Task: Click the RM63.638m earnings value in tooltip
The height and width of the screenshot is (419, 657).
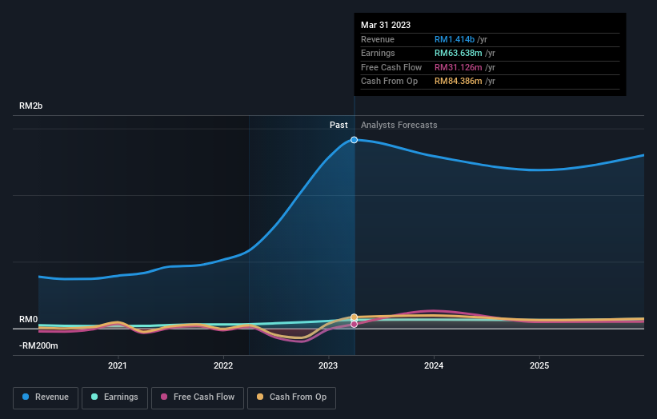Action: click(458, 53)
